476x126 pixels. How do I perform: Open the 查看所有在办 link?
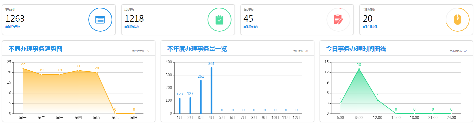coord(251,27)
